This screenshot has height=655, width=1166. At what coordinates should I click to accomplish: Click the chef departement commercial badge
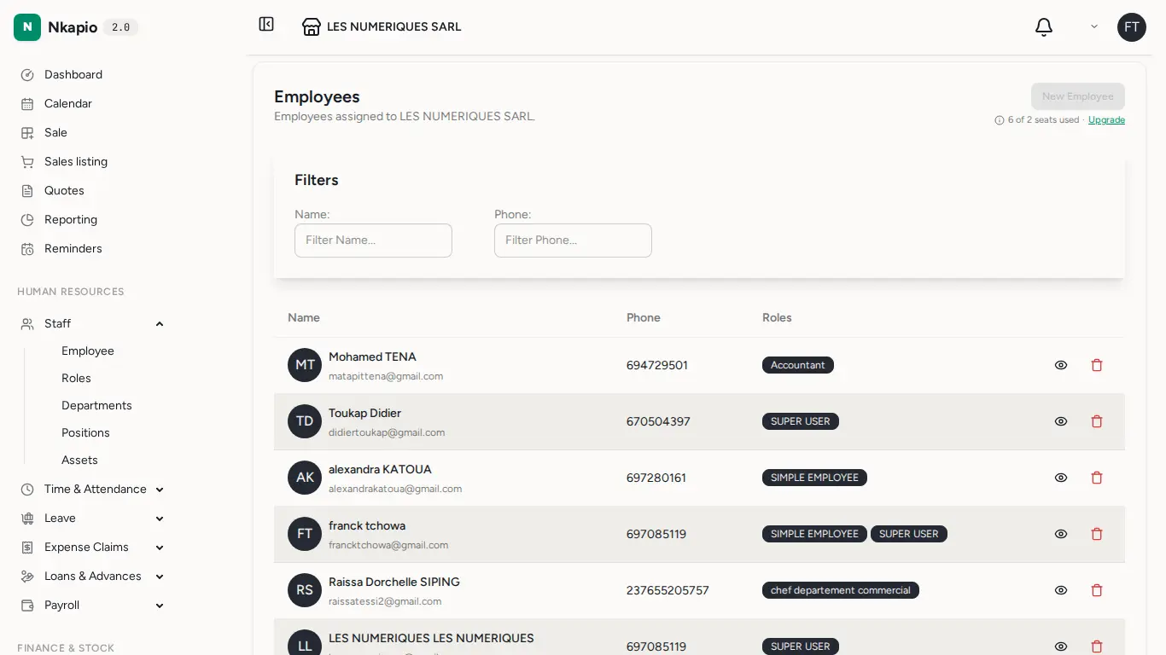point(841,590)
